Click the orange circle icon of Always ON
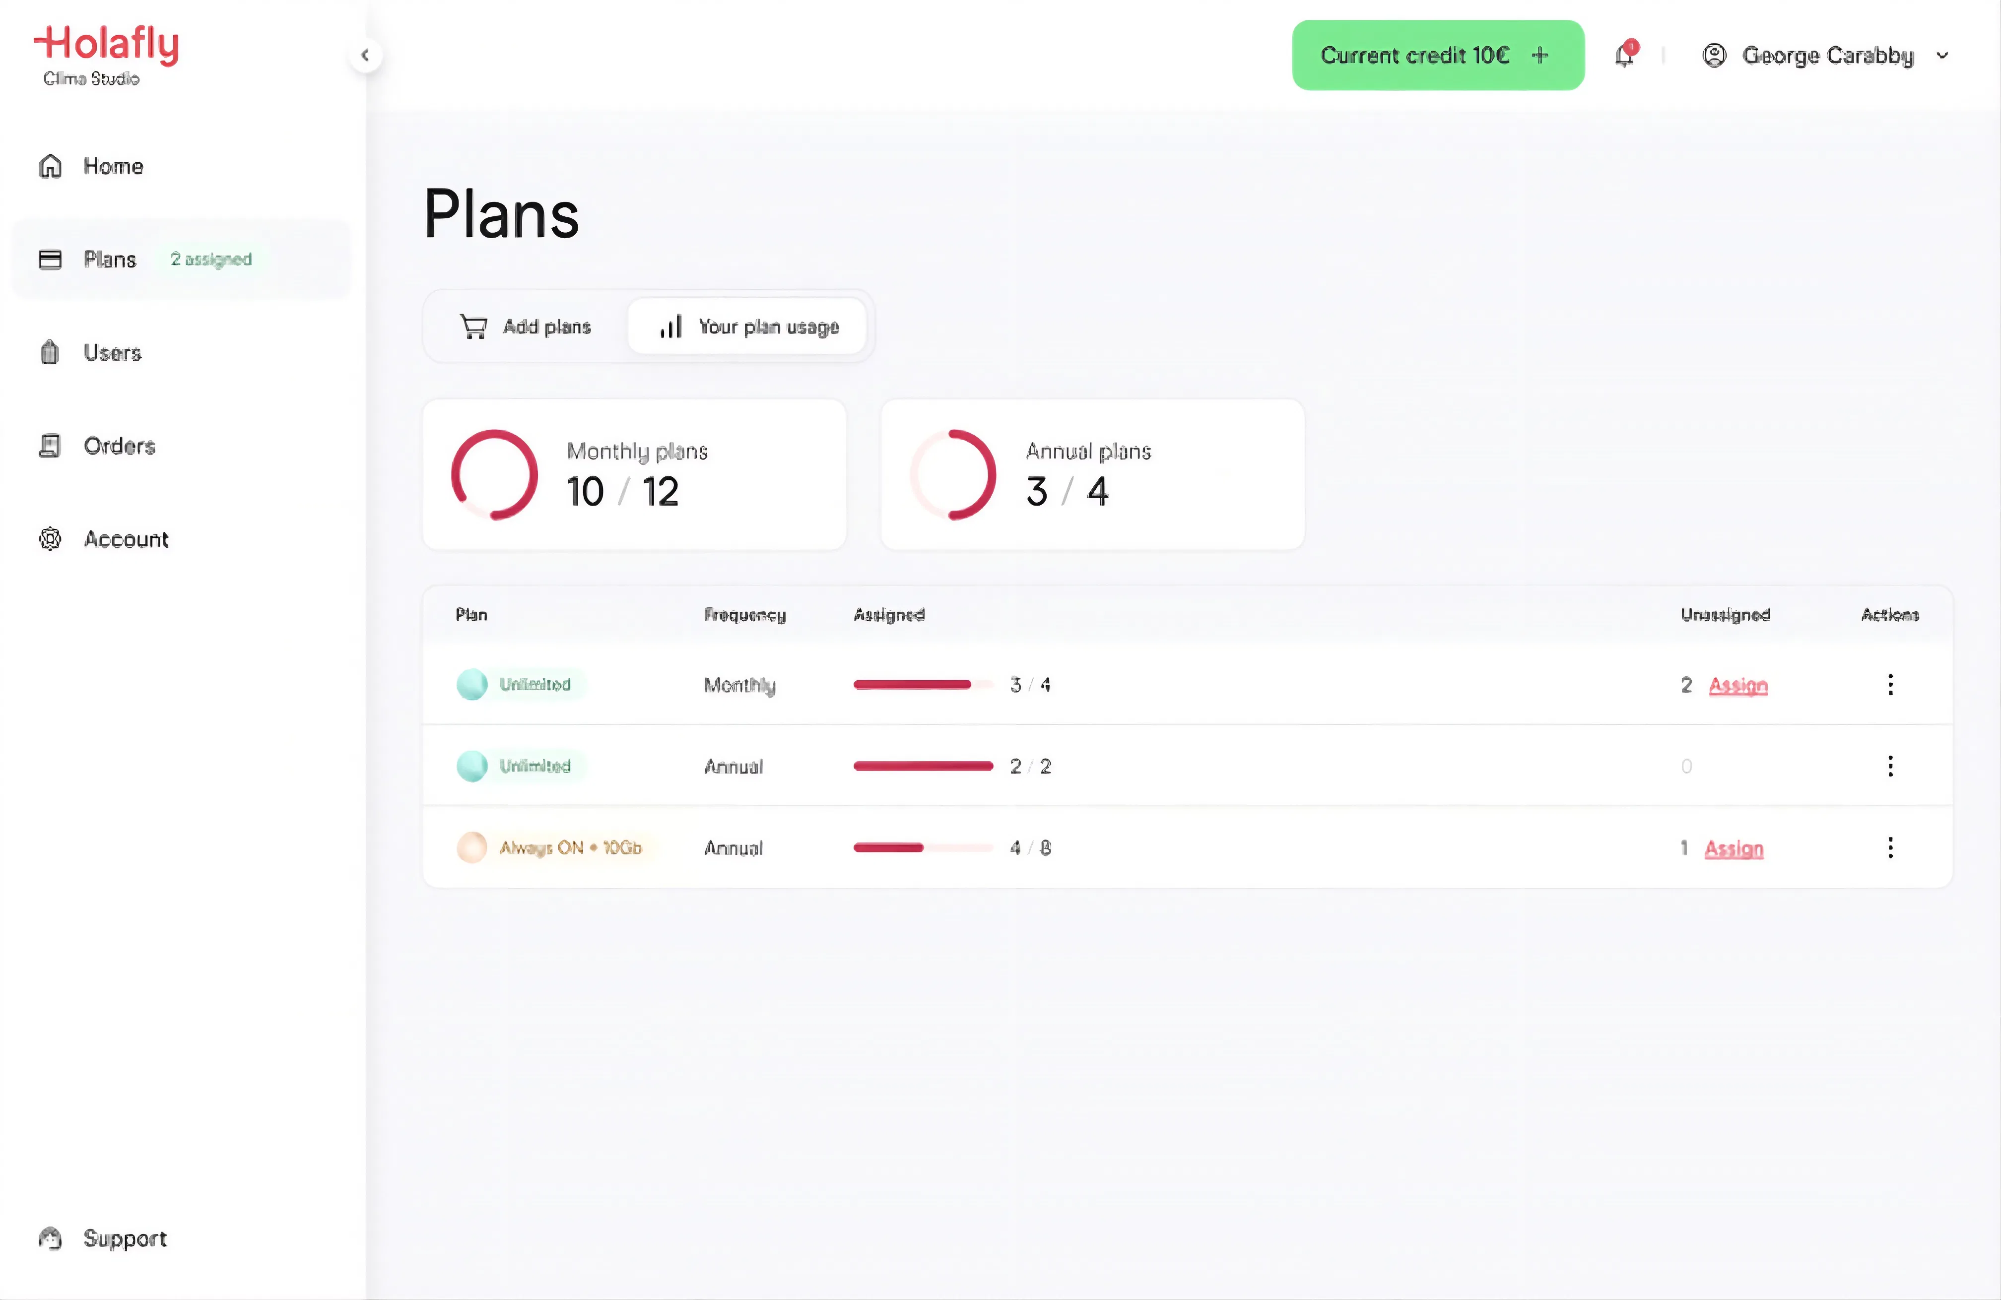This screenshot has height=1300, width=2001. (x=472, y=848)
